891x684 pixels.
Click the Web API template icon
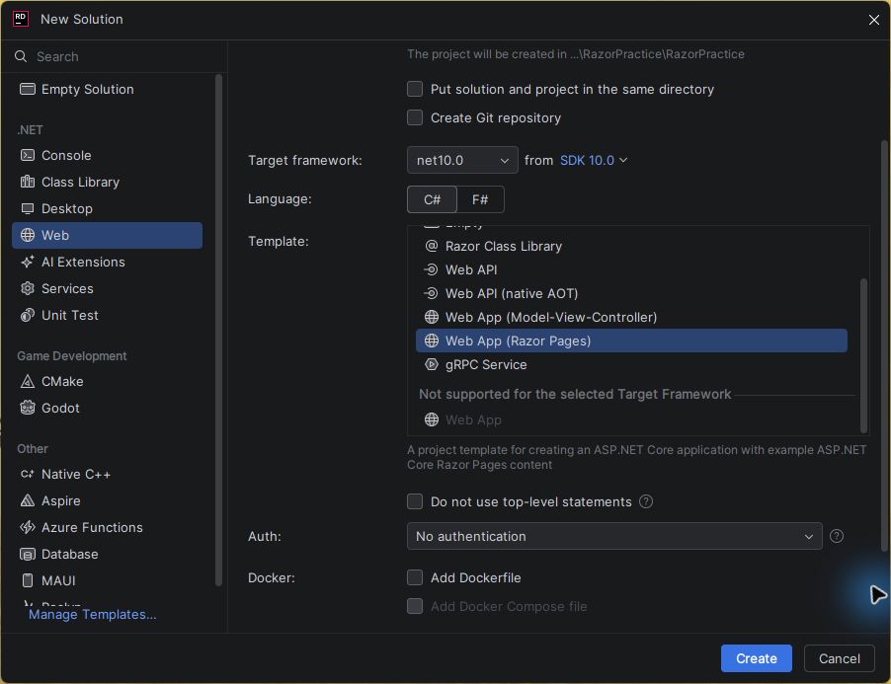click(432, 269)
